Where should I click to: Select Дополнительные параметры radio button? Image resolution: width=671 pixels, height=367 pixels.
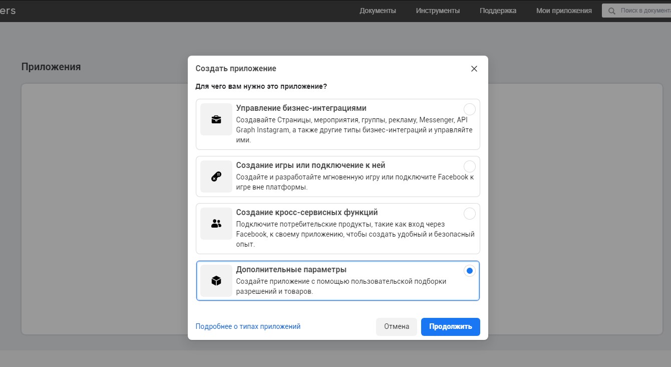click(470, 271)
